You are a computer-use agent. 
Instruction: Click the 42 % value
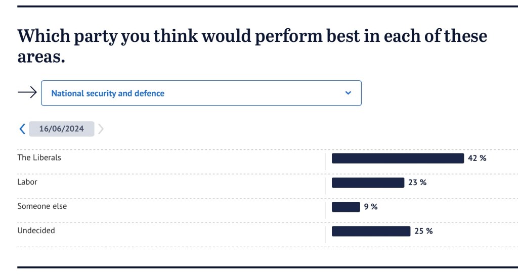point(477,158)
